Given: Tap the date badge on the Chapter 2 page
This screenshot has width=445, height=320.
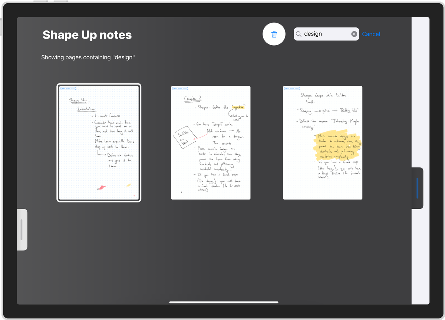Looking at the screenshot, I should 180,89.
